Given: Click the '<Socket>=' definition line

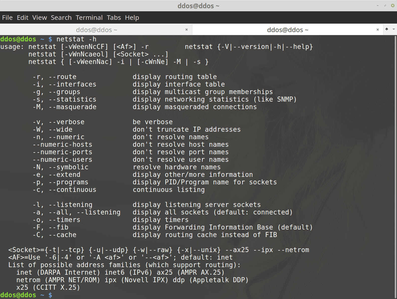Looking at the screenshot, I should click(159, 250).
